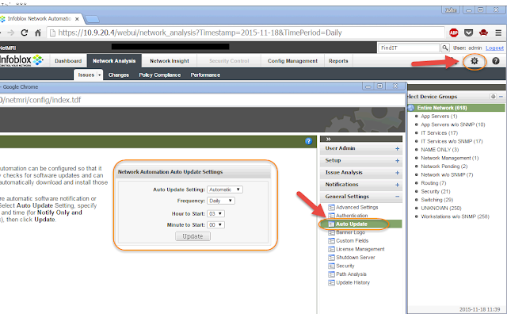Click the browser forward arrow

pyautogui.click(x=10, y=33)
